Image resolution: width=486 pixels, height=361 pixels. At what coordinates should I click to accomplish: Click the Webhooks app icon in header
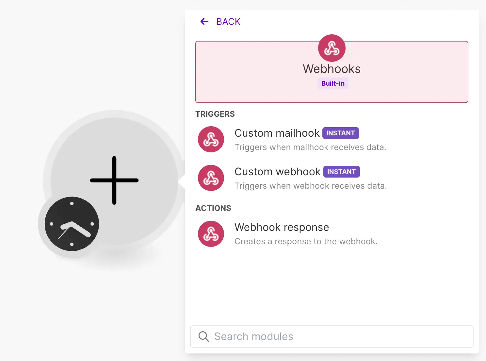(332, 48)
